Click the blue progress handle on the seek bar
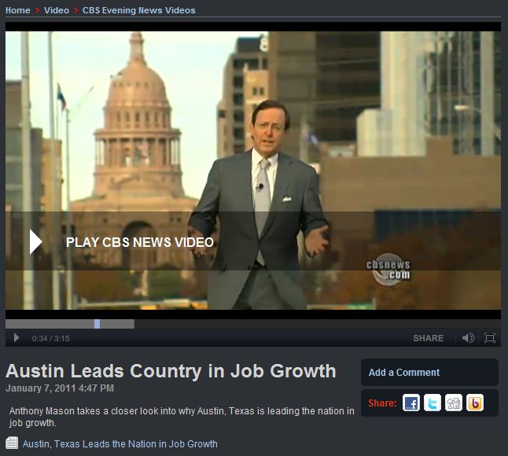Screen dimensions: 508x456 click(x=97, y=324)
